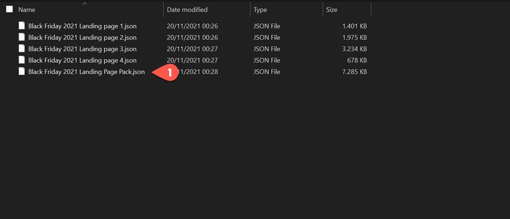
Task: Click the file icon of Landing page 4.json
Action: [21, 60]
